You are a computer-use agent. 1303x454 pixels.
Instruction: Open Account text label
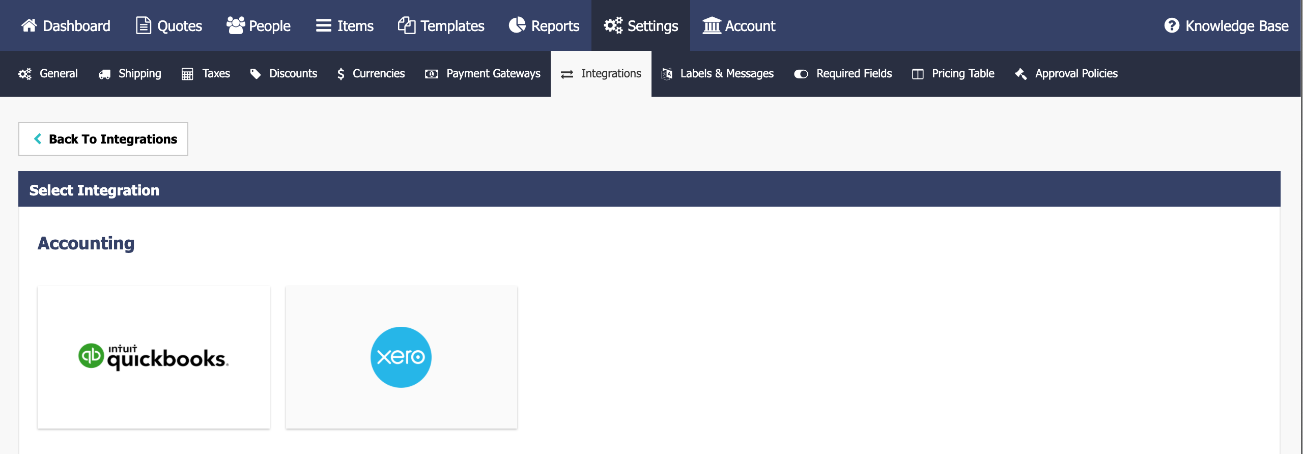pos(750,26)
